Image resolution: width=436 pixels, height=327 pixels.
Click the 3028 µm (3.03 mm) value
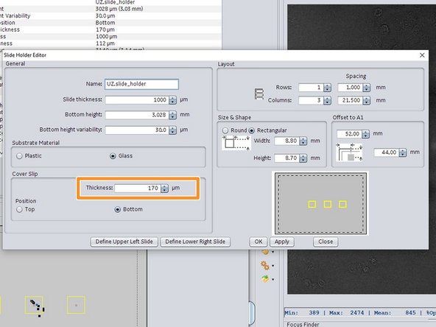[119, 9]
